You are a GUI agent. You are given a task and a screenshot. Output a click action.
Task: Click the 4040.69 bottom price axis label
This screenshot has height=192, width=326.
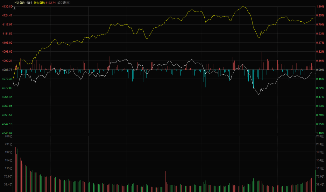[6, 133]
